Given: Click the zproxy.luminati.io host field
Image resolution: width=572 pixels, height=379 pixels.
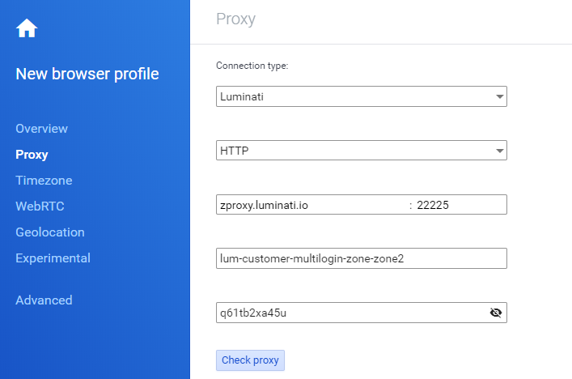Looking at the screenshot, I should 312,205.
